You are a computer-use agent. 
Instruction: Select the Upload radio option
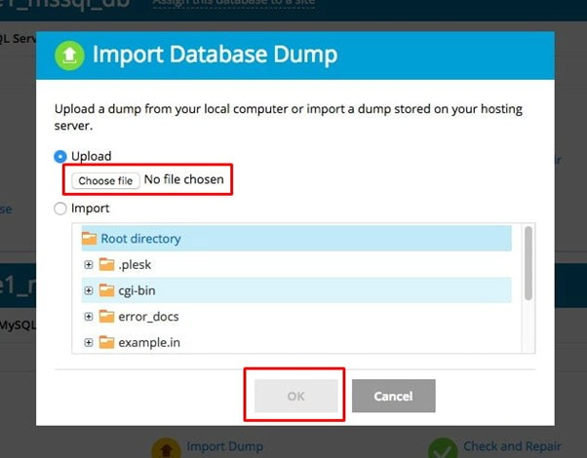(61, 156)
